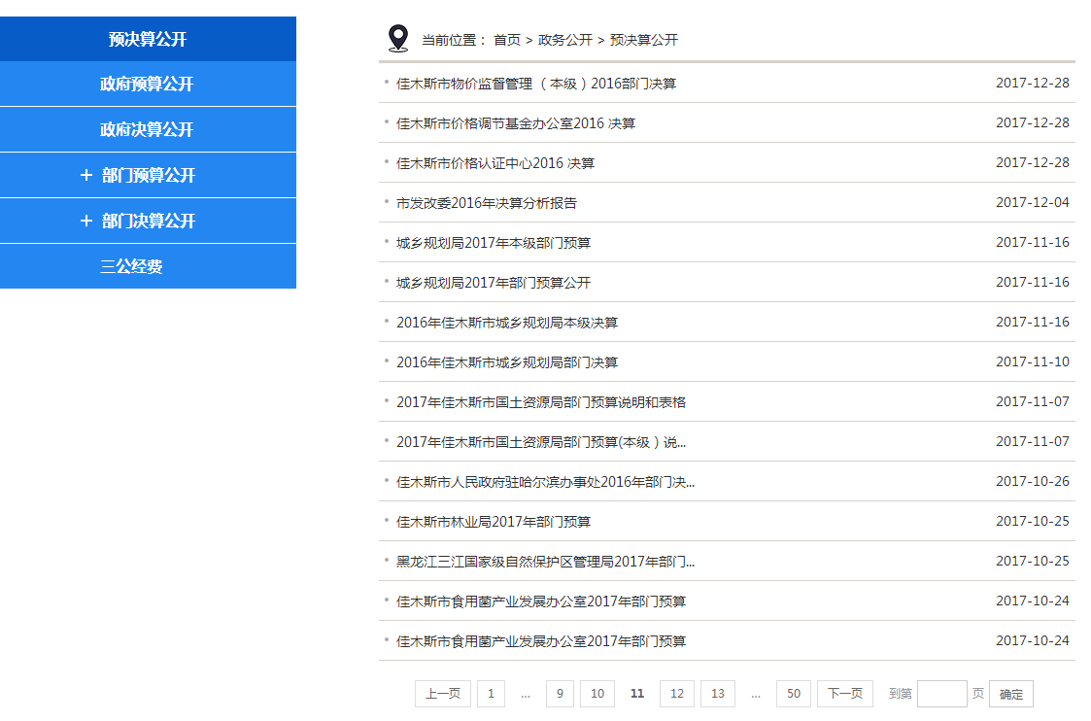Open 佳木斯市林业局2017年部门预算 link

(x=493, y=522)
